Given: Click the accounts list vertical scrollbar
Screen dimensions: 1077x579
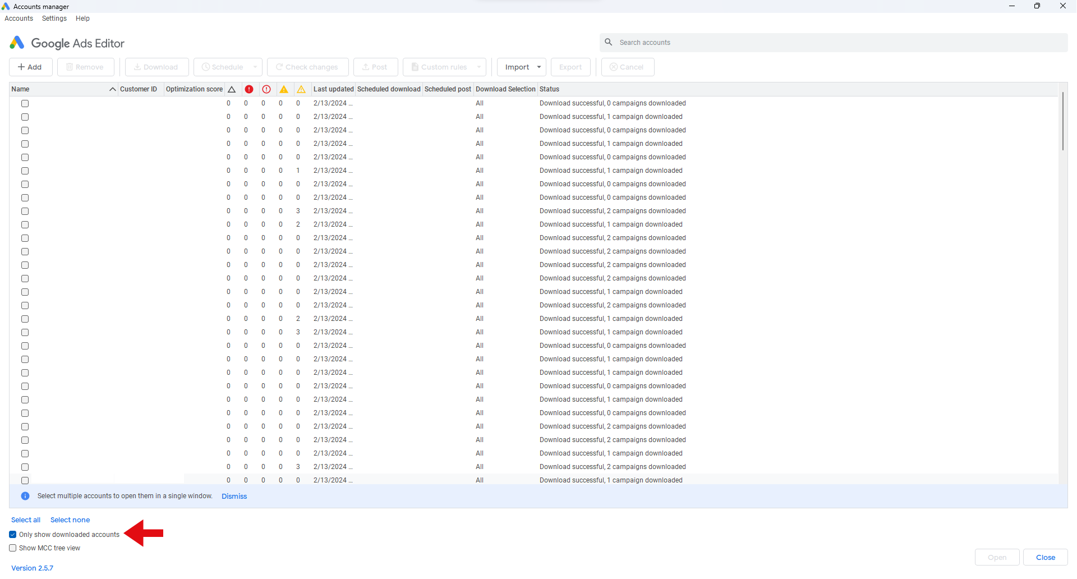Looking at the screenshot, I should (1062, 122).
